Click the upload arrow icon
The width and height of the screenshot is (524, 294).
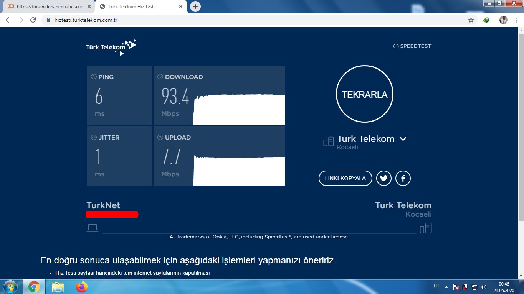pos(160,137)
